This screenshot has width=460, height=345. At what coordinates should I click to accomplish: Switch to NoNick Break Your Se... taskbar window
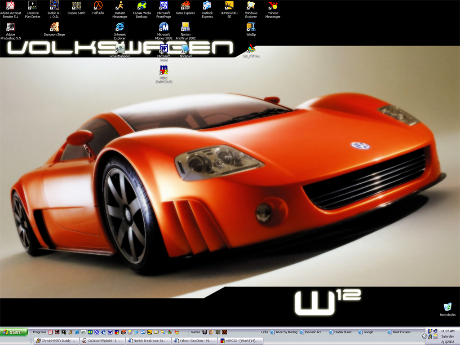click(148, 341)
